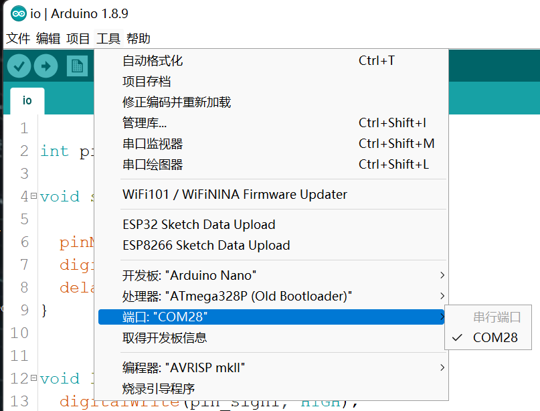Viewport: 540px width, 411px height.
Task: Choose 串口监视器 from the menu
Action: [x=153, y=144]
